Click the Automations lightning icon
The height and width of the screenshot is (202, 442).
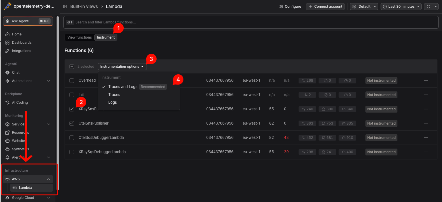click(7, 81)
